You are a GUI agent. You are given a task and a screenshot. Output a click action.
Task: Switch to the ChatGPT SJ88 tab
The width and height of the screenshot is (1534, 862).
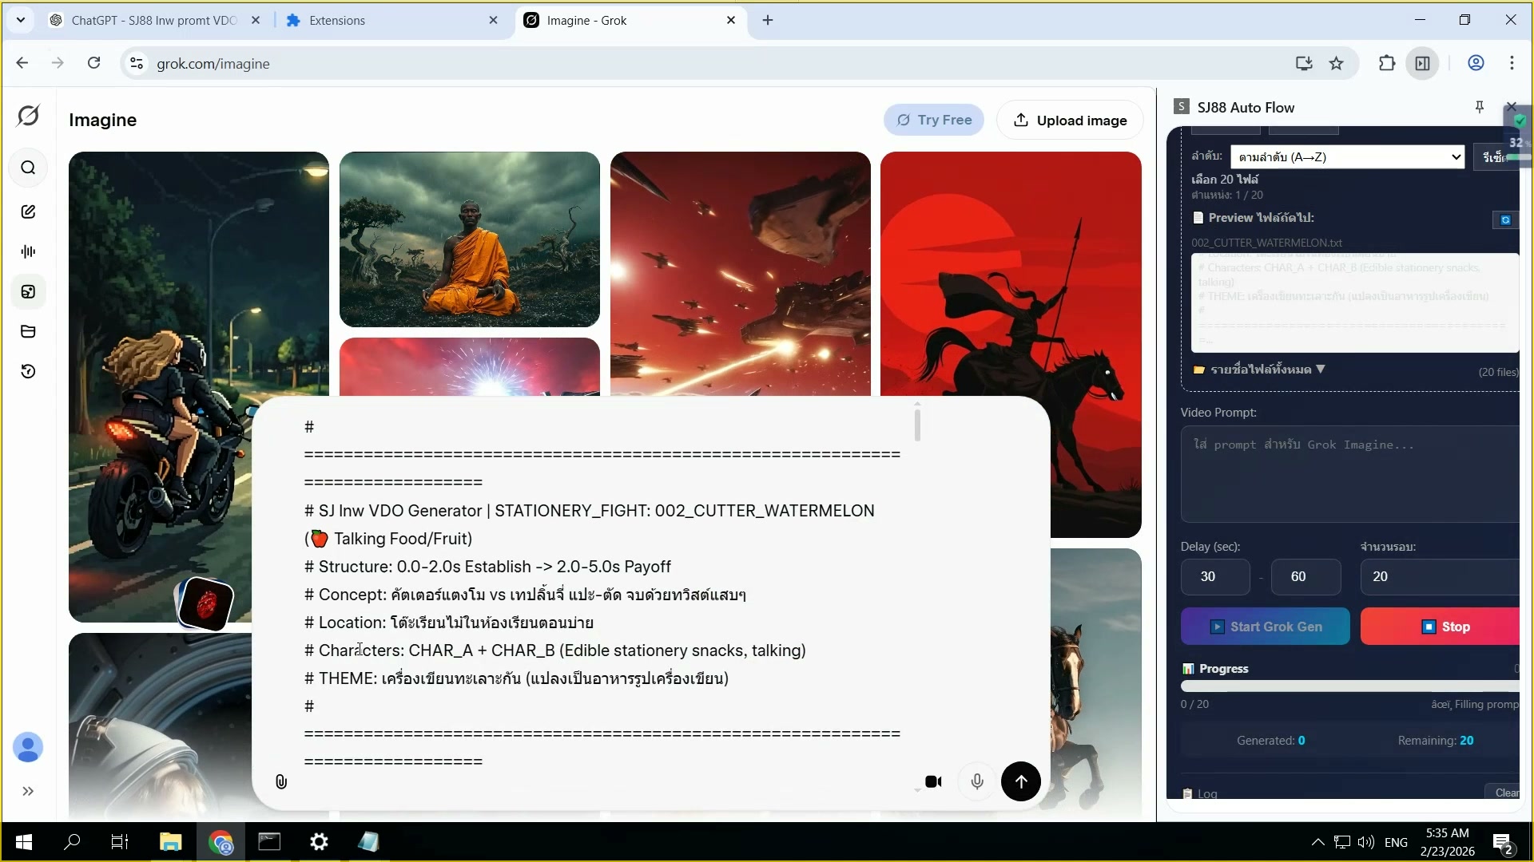[152, 20]
